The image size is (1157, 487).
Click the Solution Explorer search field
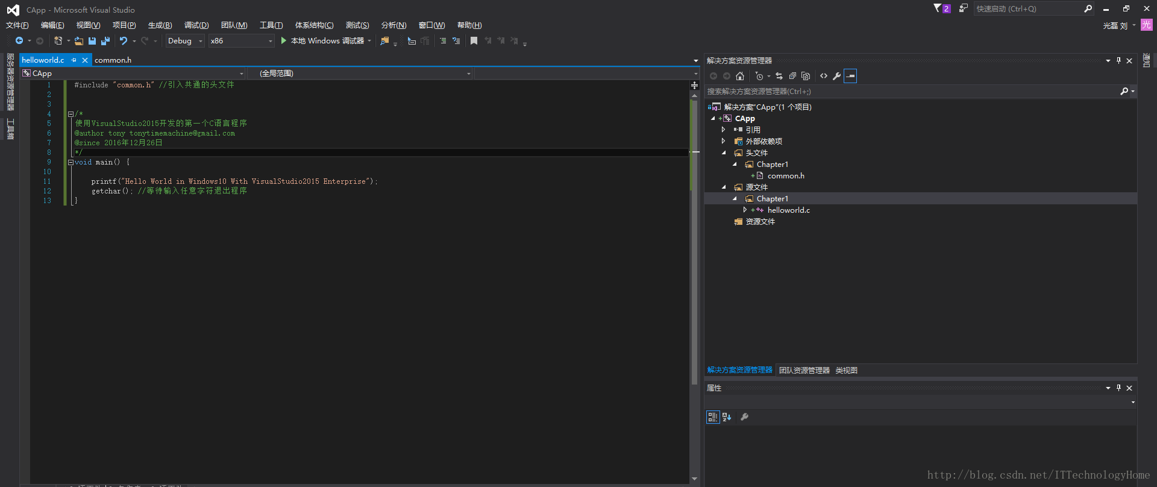click(912, 92)
